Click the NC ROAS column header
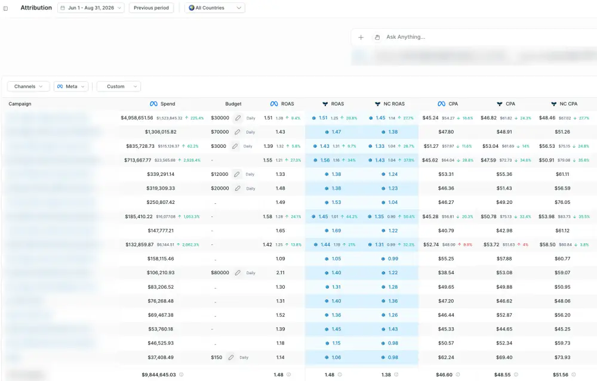Viewport: 597px width, 381px height. (x=390, y=104)
